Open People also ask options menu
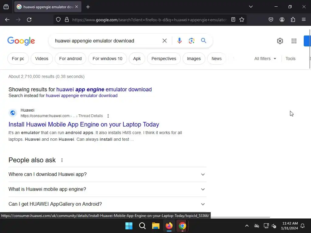The width and height of the screenshot is (311, 233). (62, 160)
